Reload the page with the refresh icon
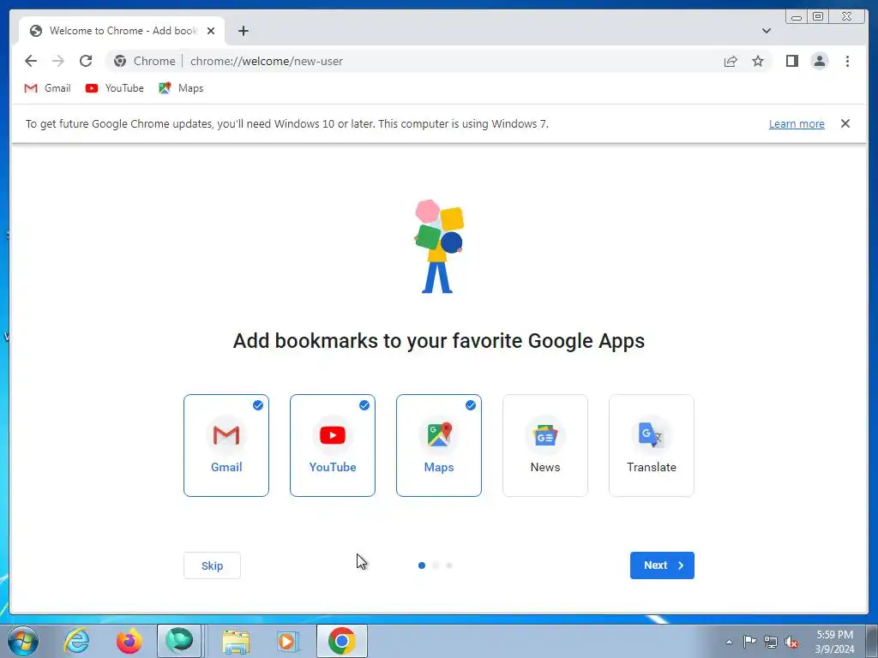Image resolution: width=878 pixels, height=658 pixels. (x=86, y=61)
